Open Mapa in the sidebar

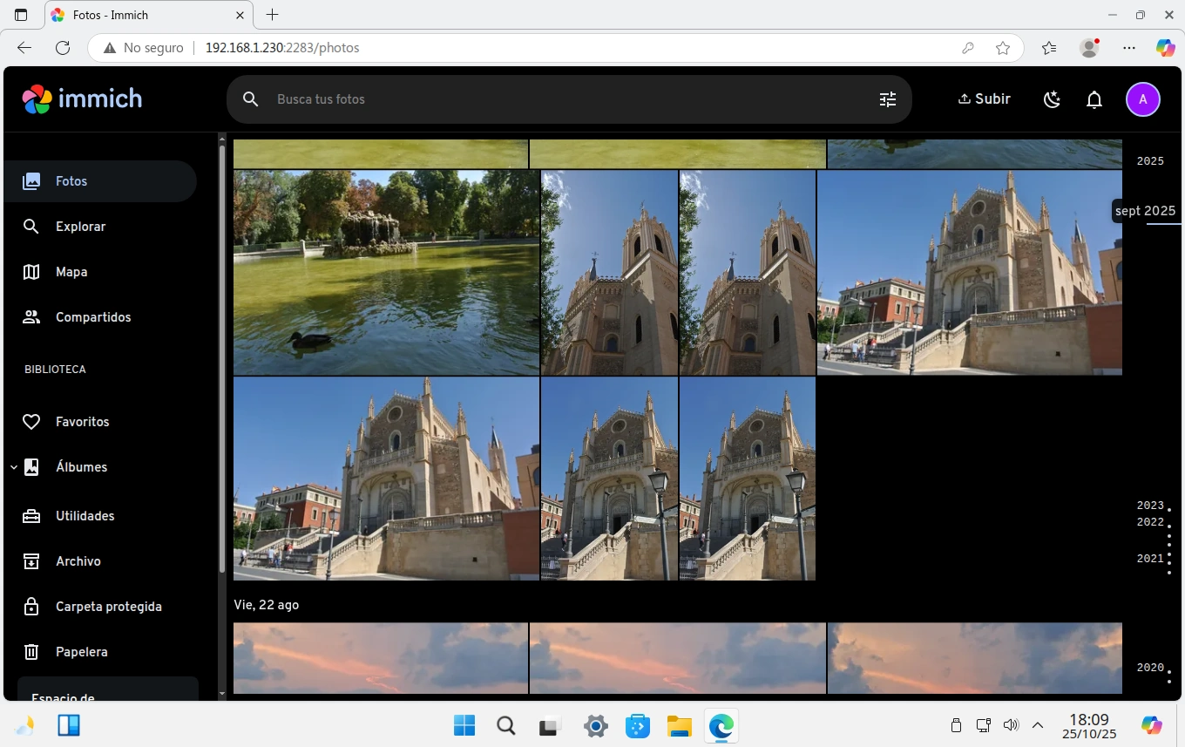click(71, 272)
